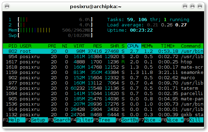This screenshot has height=132, width=208.
Task: Select the mate-scr process row 1618
Action: click(103, 67)
